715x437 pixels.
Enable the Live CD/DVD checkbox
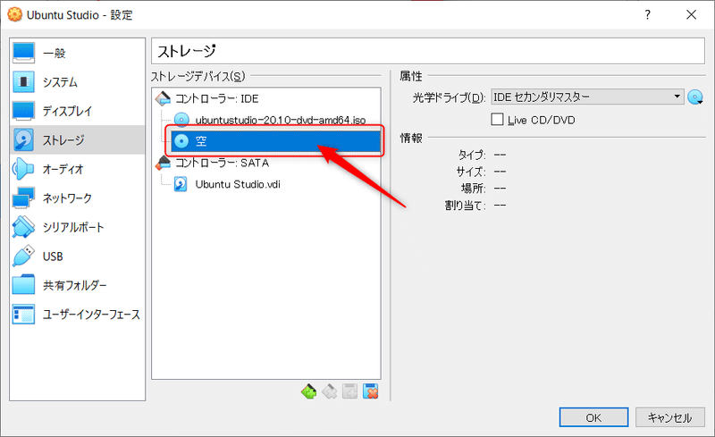[497, 120]
